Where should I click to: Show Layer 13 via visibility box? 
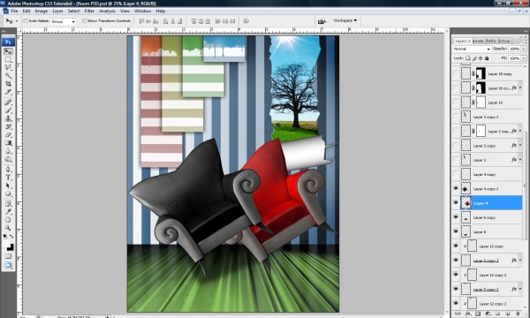pos(456,102)
